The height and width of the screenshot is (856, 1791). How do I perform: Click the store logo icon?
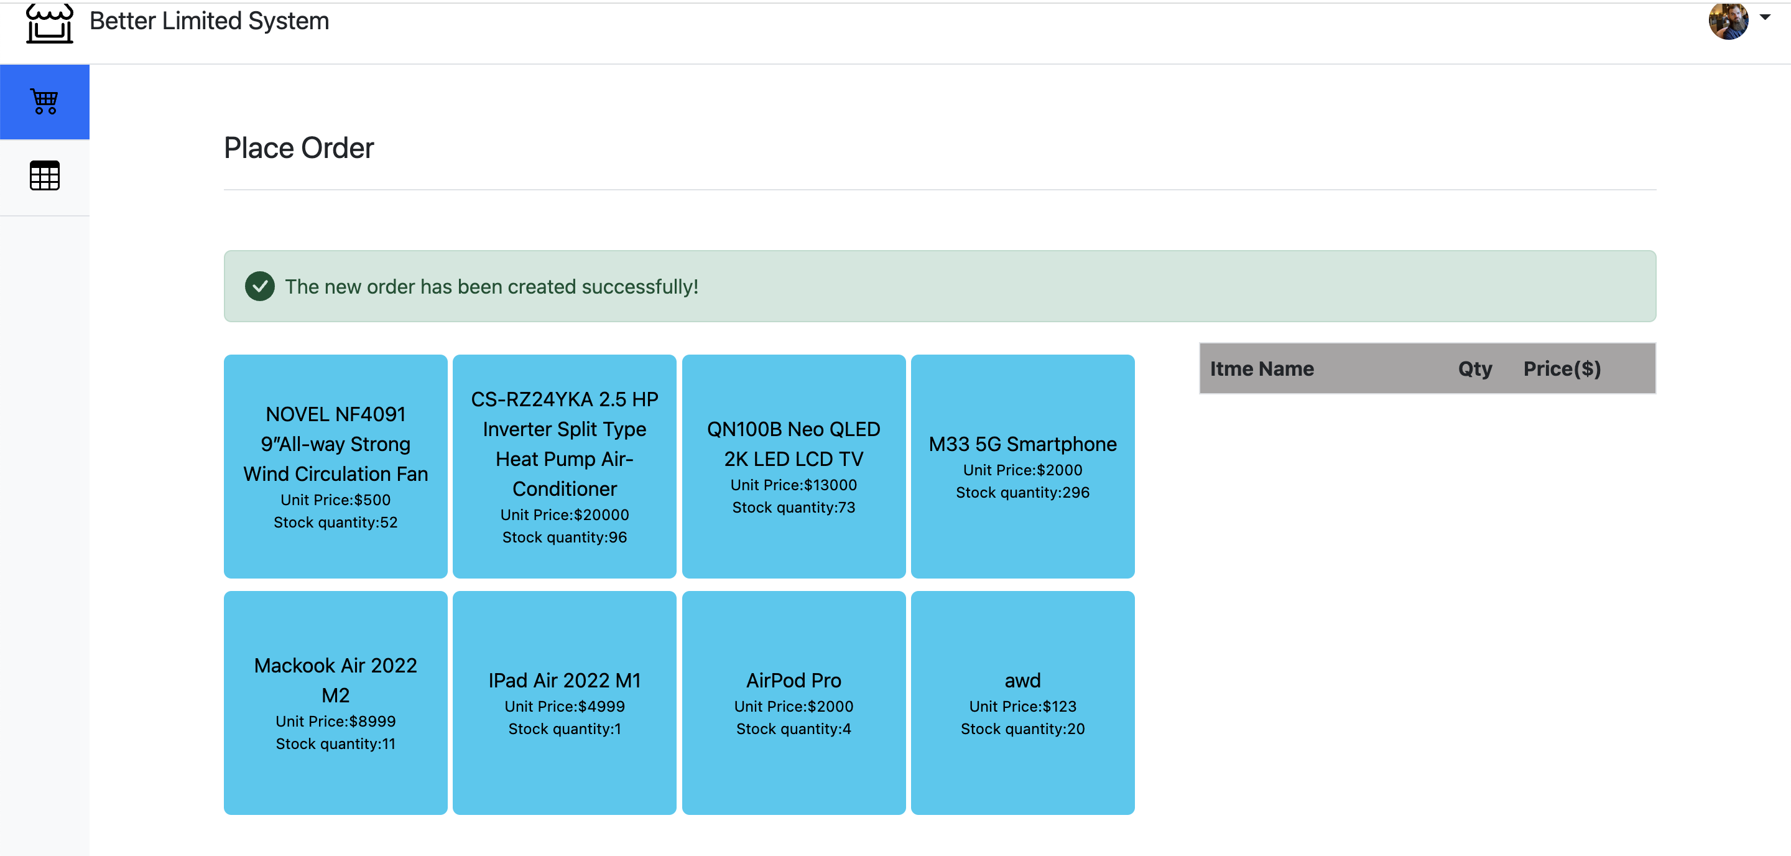pyautogui.click(x=49, y=24)
